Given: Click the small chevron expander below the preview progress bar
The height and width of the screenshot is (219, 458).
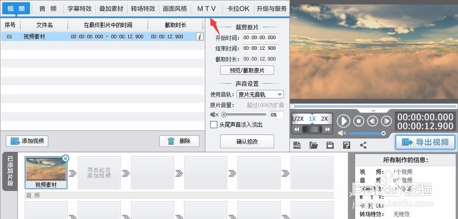Looking at the screenshot, I should [x=373, y=111].
